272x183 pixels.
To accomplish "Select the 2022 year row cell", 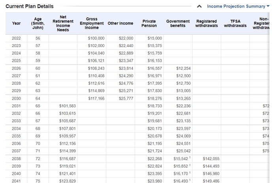I will [x=16, y=38].
